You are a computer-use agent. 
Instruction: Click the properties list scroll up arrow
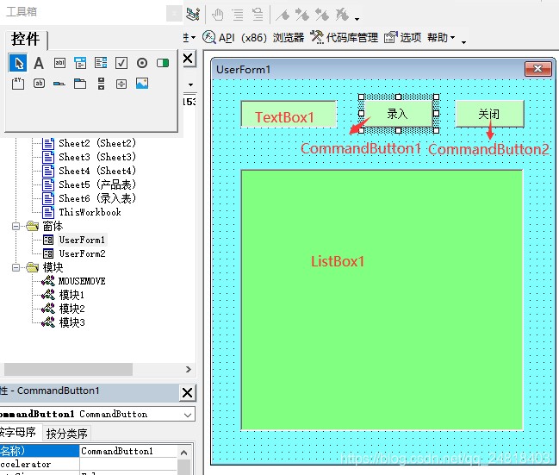184,453
